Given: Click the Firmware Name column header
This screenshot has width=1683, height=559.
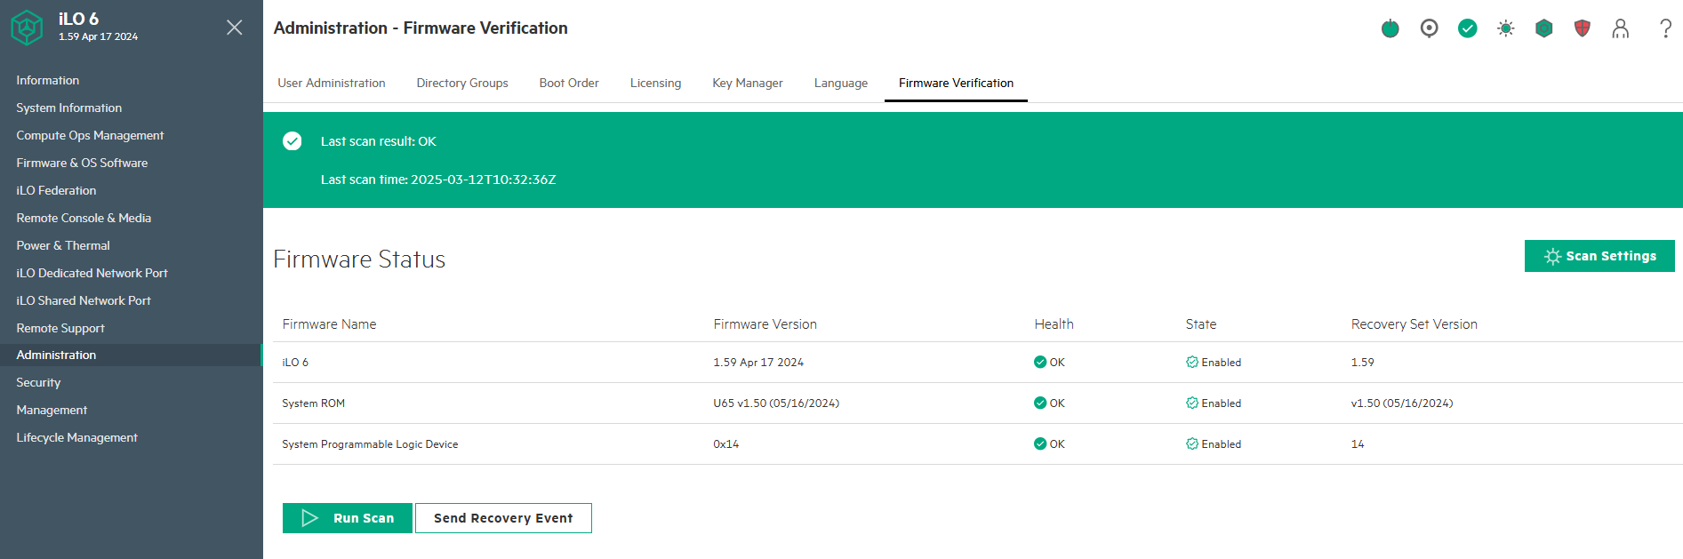Looking at the screenshot, I should pos(329,324).
